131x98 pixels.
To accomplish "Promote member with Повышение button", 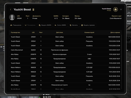I will 16,25.
